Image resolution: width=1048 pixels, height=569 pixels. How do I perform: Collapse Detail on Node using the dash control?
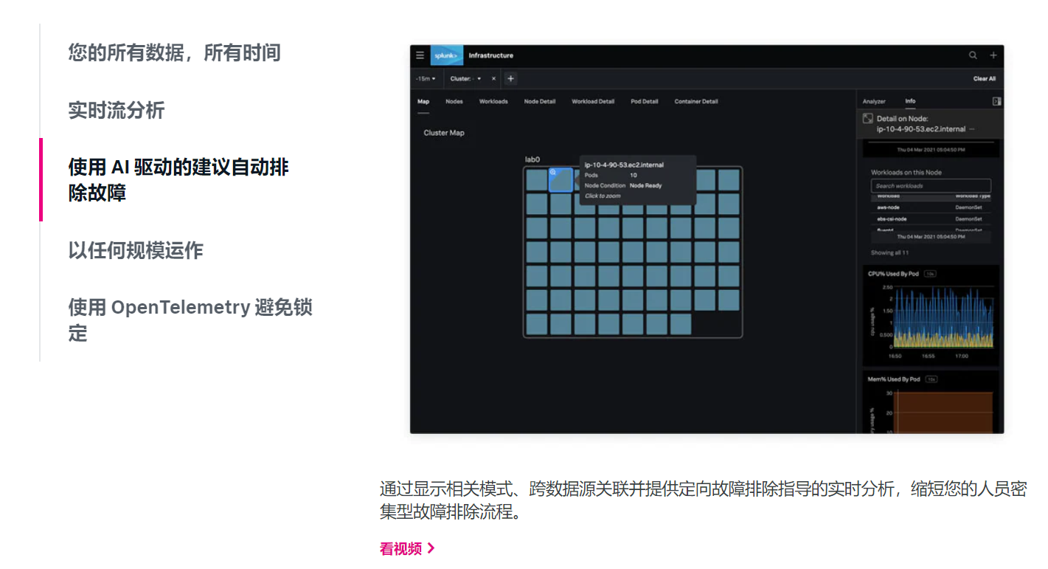tap(972, 129)
